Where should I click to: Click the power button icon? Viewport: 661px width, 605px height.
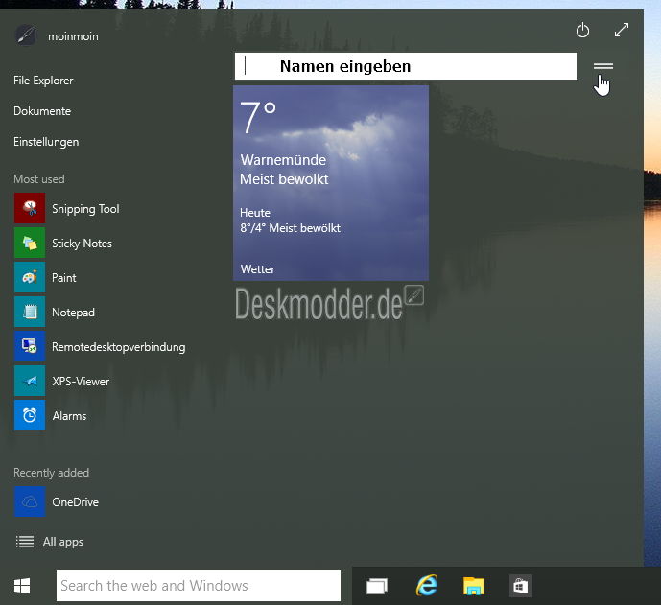[582, 31]
